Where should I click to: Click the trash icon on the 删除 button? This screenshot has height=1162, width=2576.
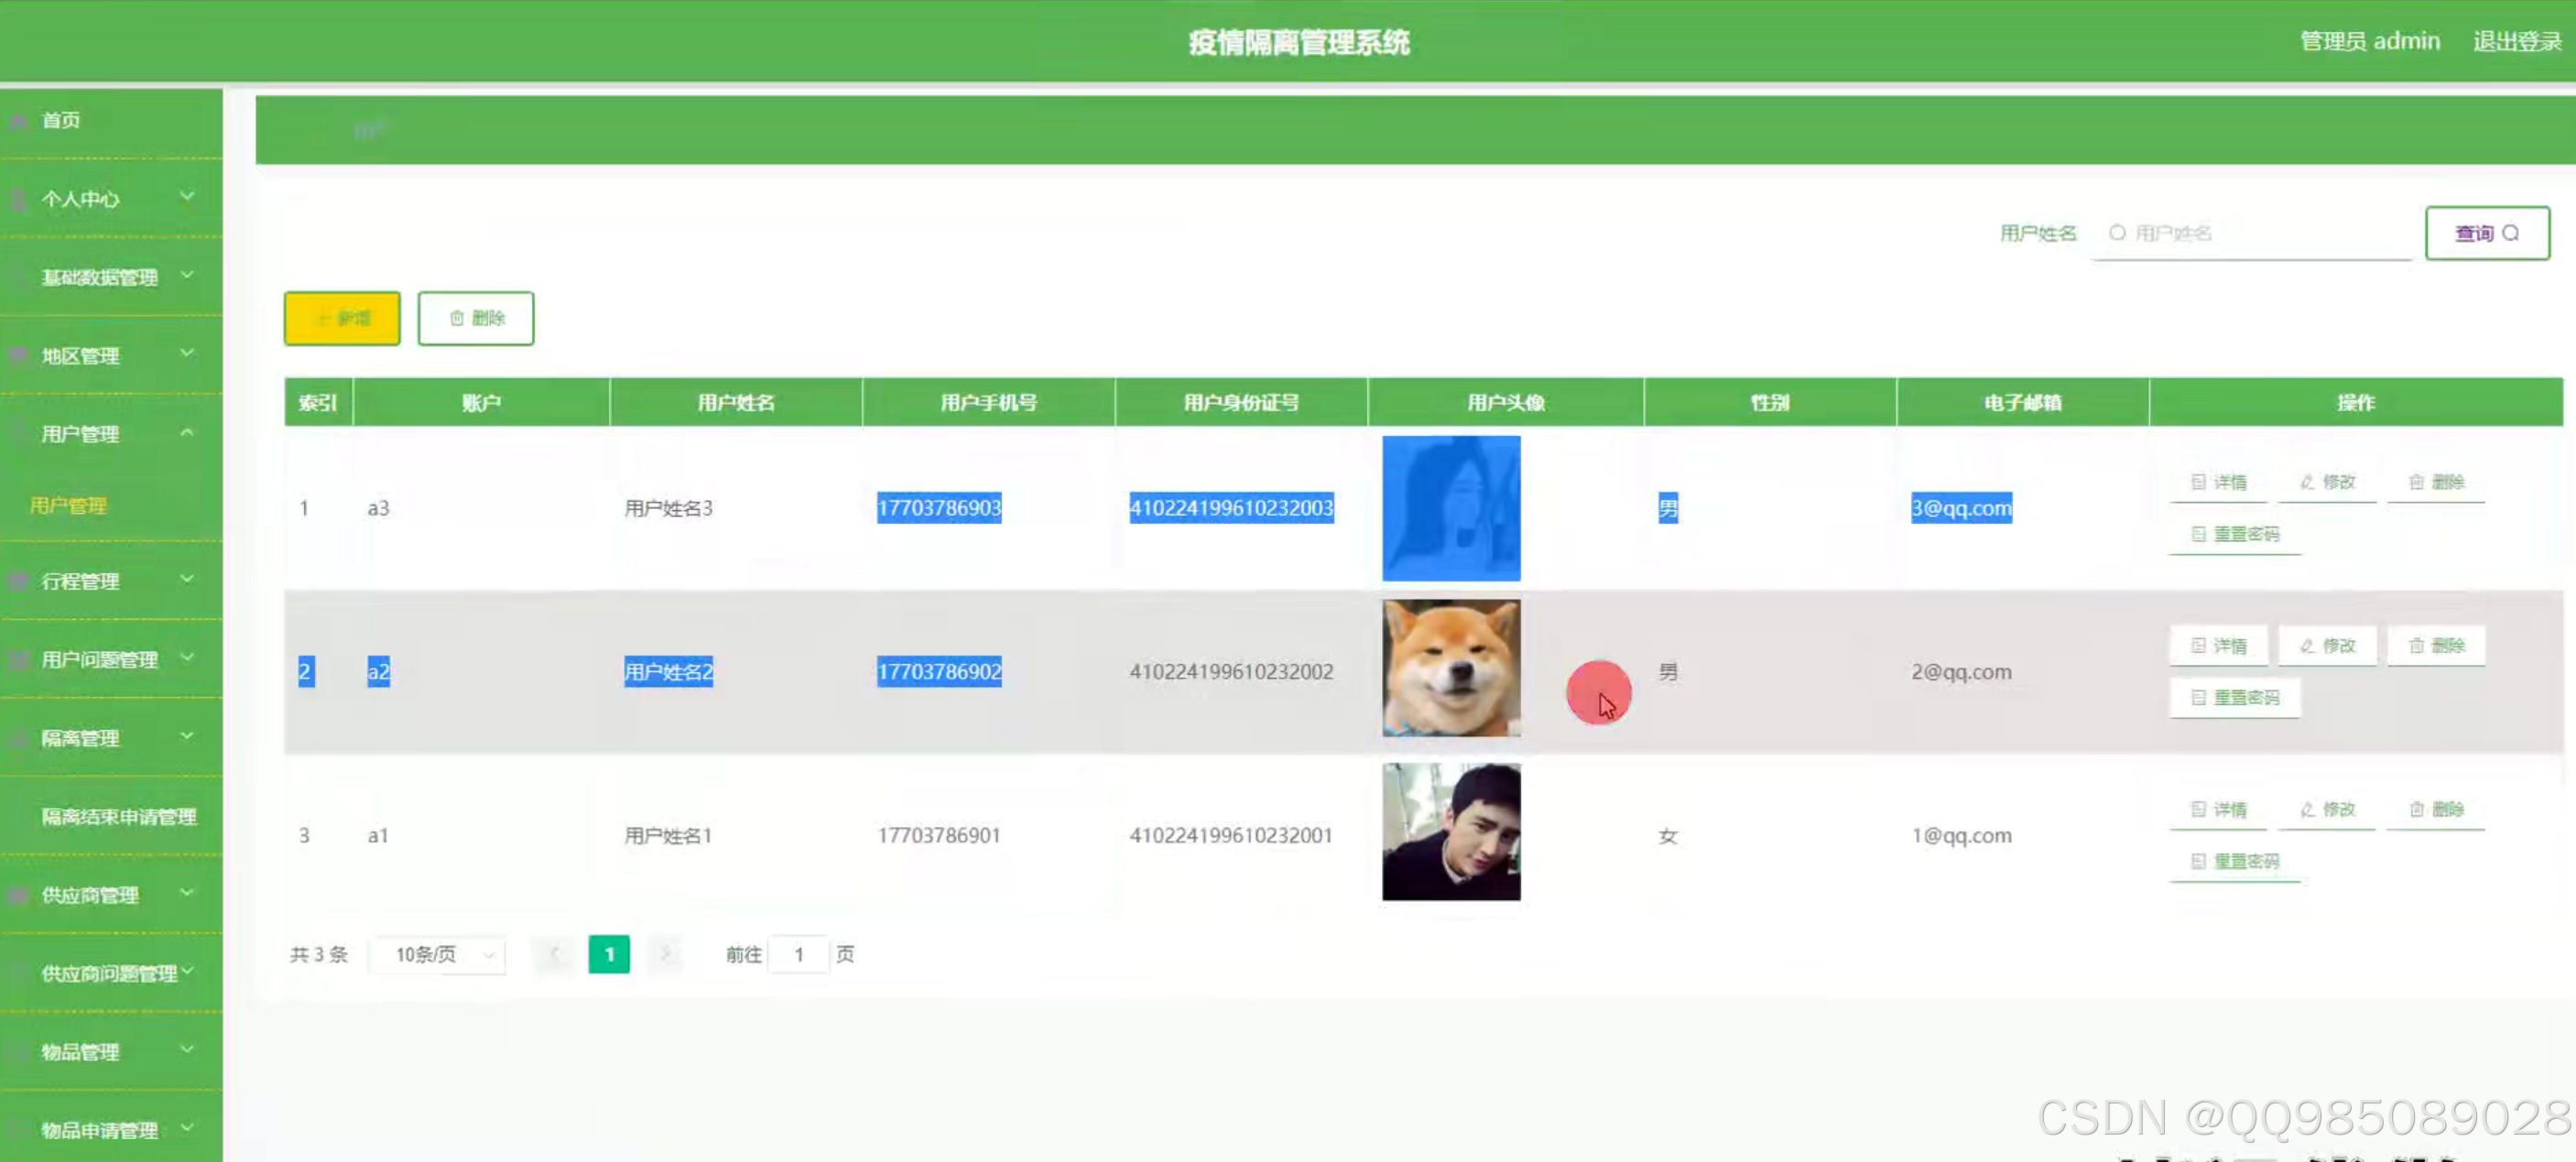coord(455,318)
